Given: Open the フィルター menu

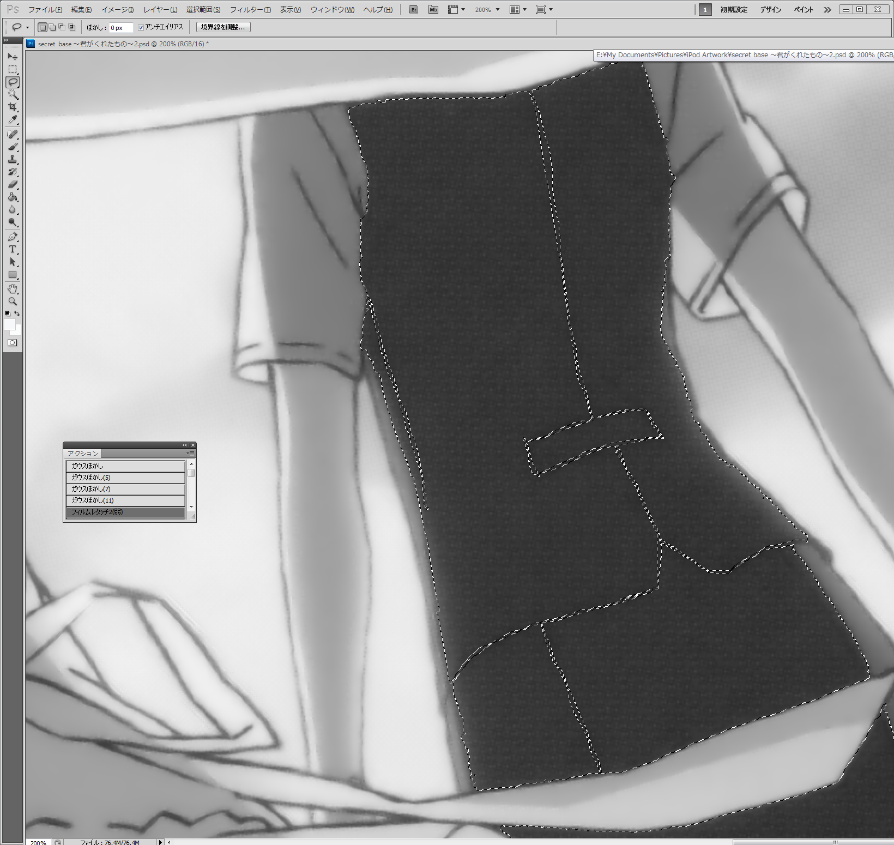Looking at the screenshot, I should click(250, 10).
